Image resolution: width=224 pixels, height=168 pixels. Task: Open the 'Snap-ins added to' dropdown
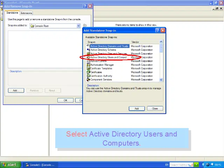pos(79,26)
